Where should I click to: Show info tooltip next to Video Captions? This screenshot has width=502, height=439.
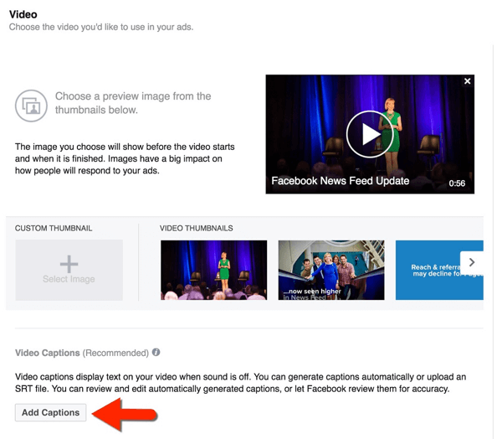point(156,353)
